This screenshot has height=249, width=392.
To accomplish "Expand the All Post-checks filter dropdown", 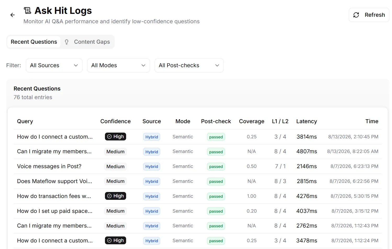I will point(189,65).
